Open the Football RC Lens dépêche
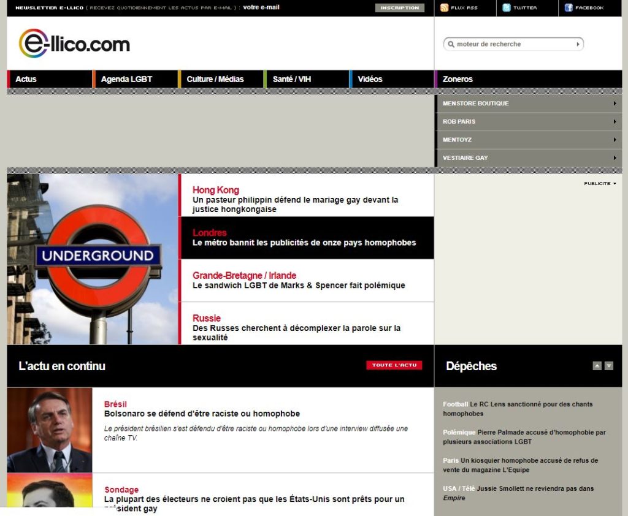Viewport: 628px width, 516px height. 518,409
